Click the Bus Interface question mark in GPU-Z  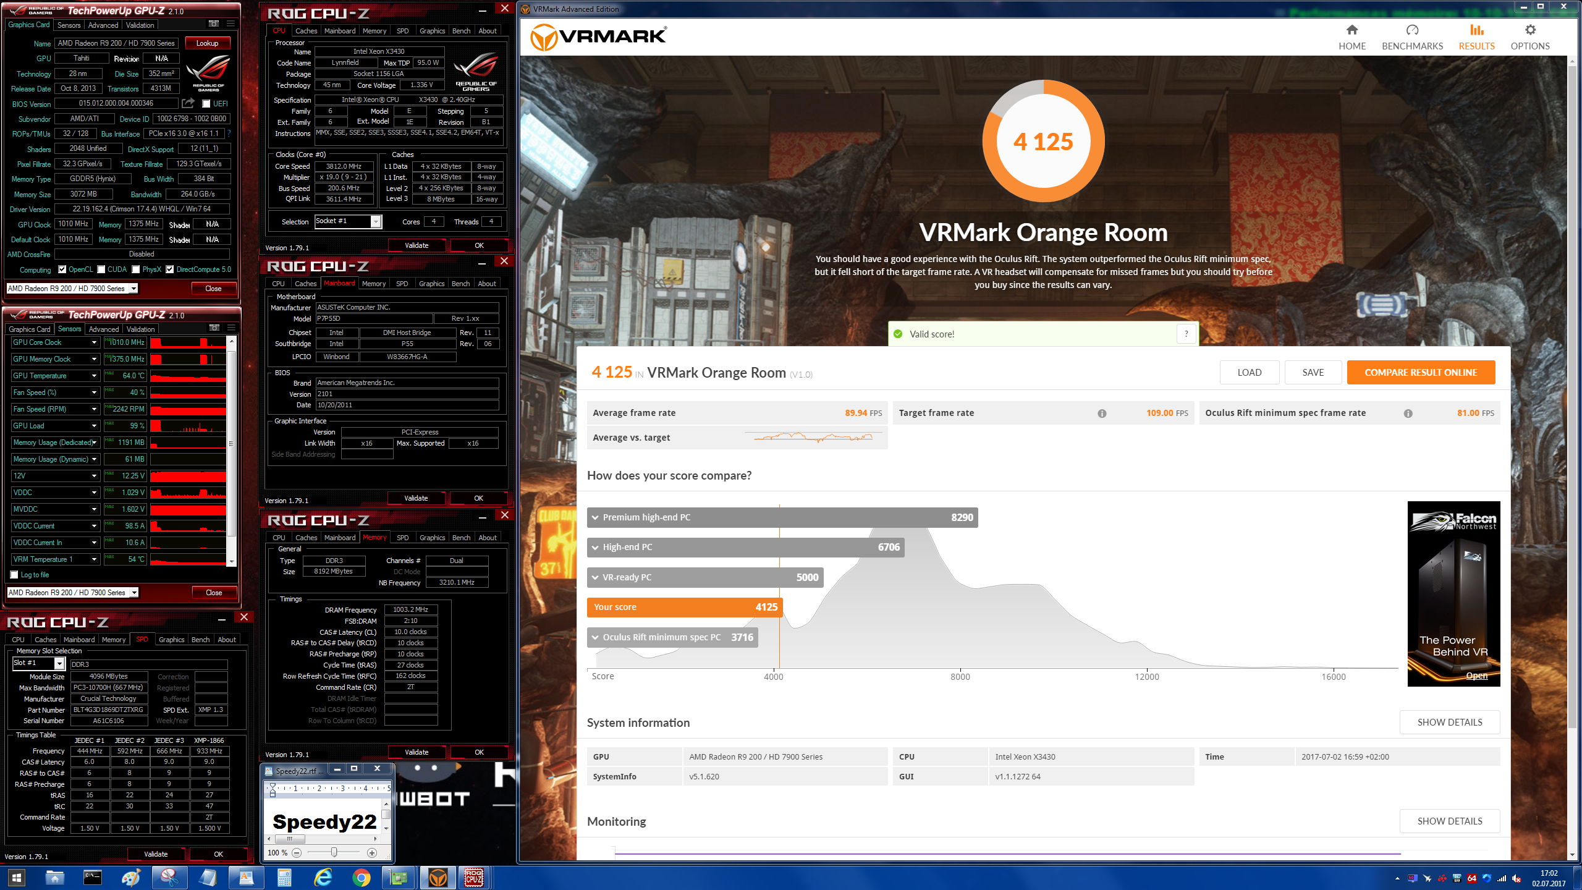[x=229, y=133]
